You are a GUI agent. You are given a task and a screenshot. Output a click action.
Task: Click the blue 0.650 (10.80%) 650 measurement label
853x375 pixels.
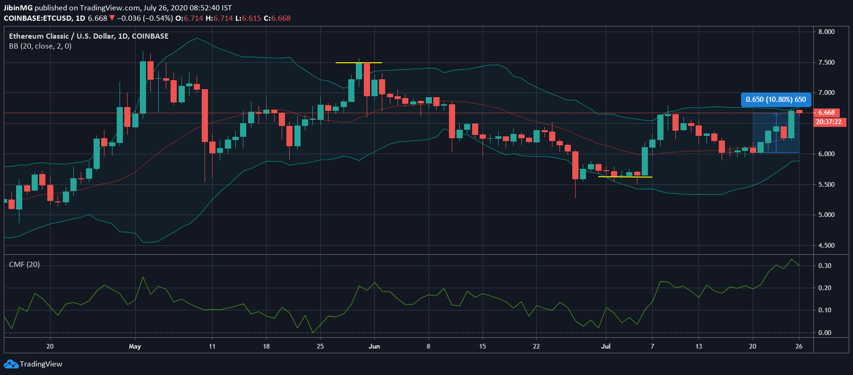pos(776,100)
